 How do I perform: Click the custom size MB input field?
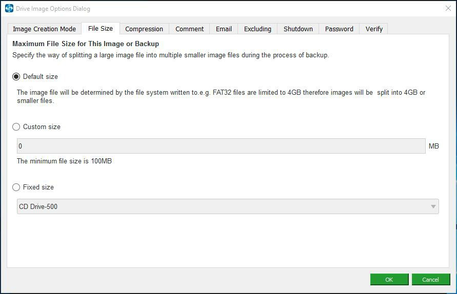pos(221,146)
